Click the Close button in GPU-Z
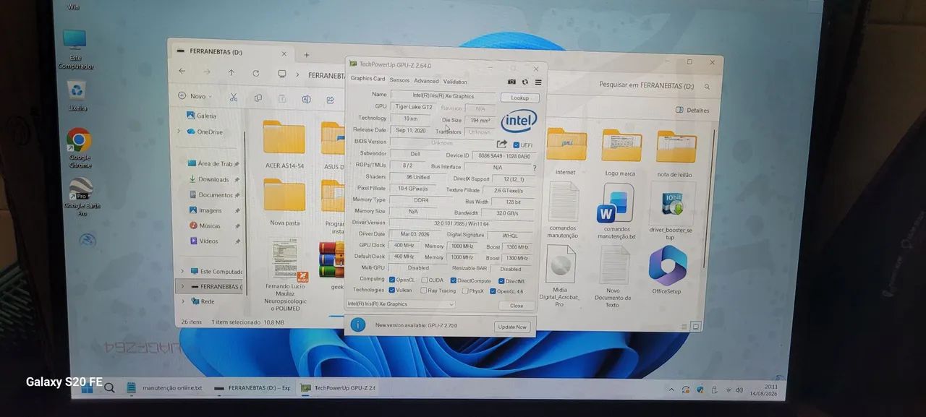 pyautogui.click(x=517, y=306)
